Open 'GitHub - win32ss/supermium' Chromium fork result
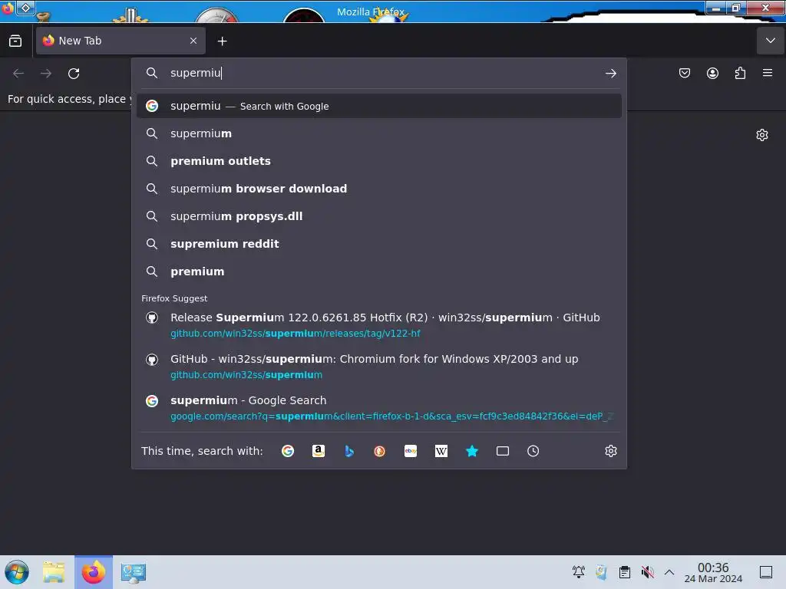 (x=379, y=367)
